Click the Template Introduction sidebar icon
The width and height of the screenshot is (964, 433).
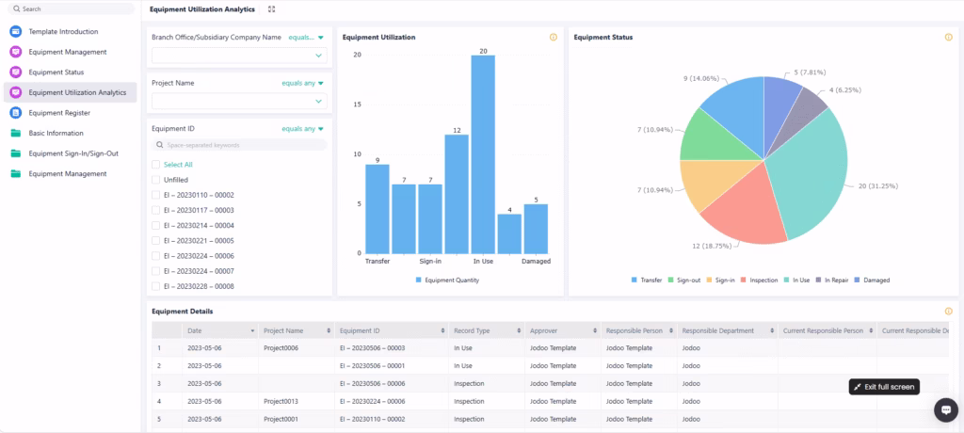coord(16,32)
